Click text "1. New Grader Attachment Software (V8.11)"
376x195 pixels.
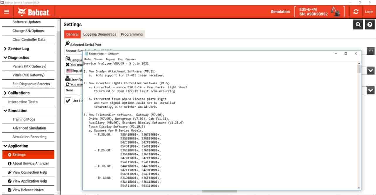tap(119, 71)
